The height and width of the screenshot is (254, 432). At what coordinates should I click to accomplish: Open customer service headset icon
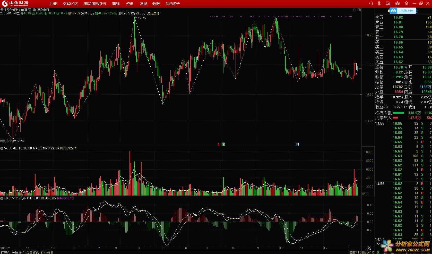[371, 3]
